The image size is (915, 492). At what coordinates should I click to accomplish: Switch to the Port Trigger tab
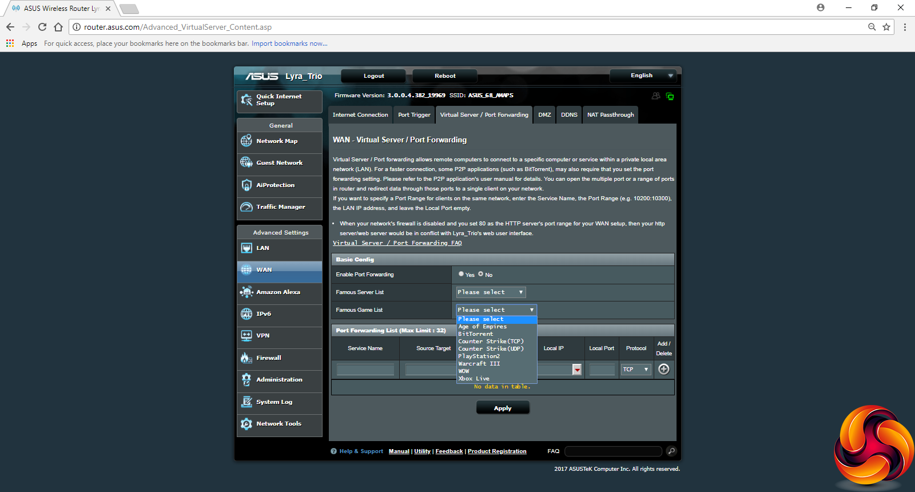click(x=414, y=115)
